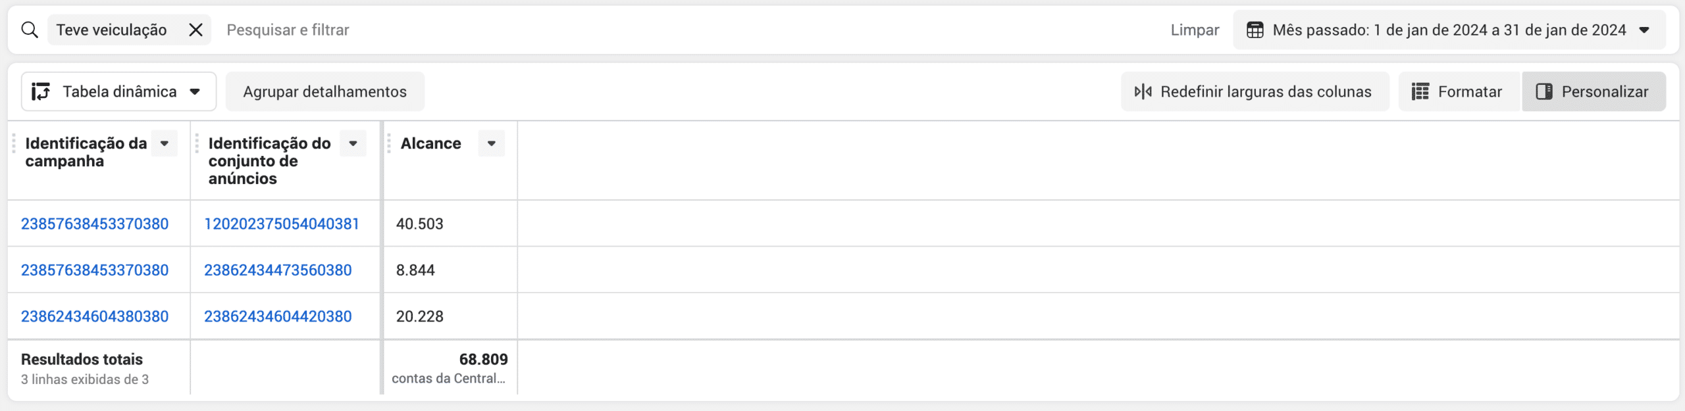Expand the Tabela dinâmica view dropdown
Image resolution: width=1685 pixels, height=411 pixels.
(x=195, y=91)
